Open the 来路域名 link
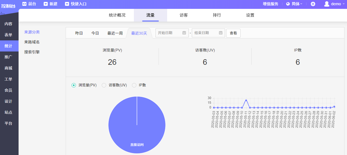Image resolution: width=347 pixels, height=155 pixels. click(32, 42)
